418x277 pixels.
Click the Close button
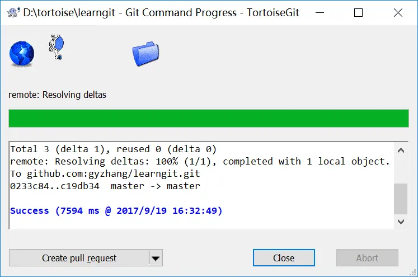pyautogui.click(x=284, y=258)
